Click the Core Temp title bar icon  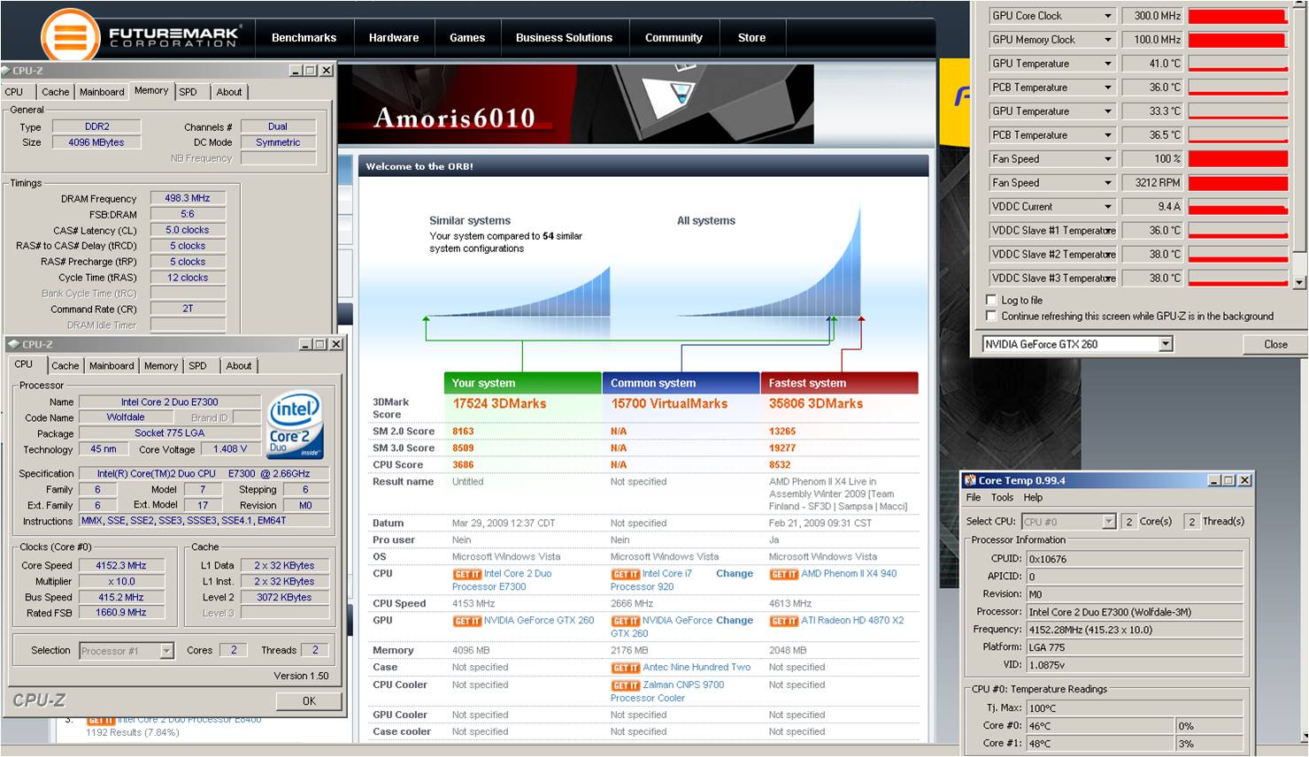[970, 480]
